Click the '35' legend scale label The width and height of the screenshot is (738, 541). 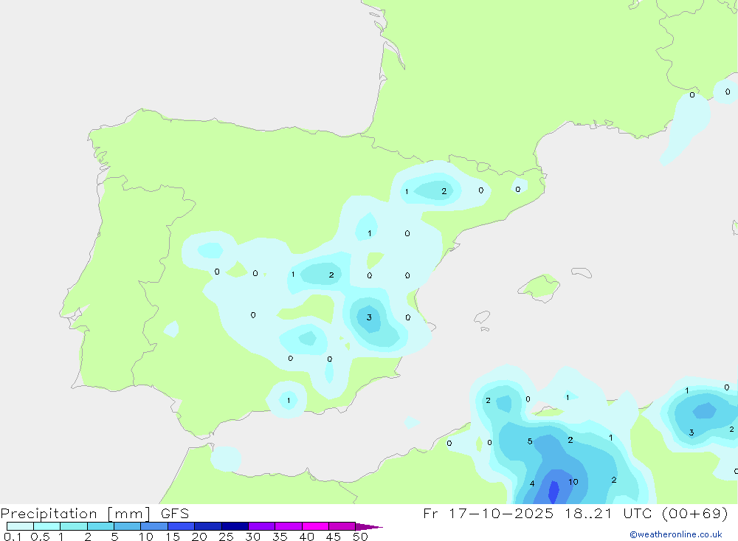coord(280,537)
